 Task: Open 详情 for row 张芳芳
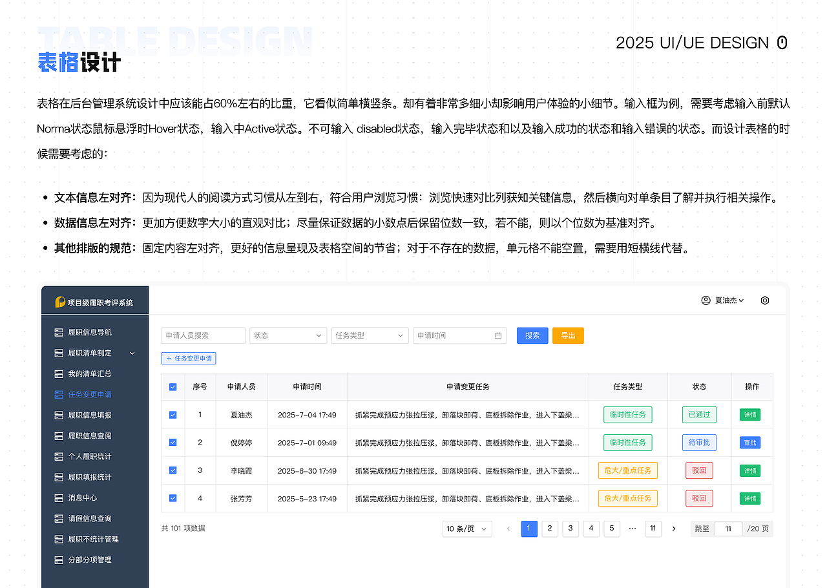click(750, 498)
